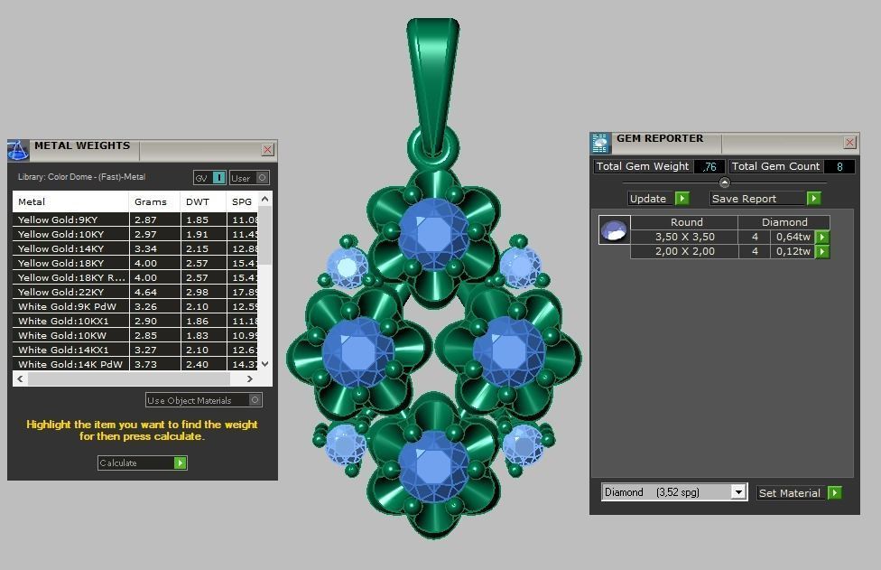Click the Total Gem Weight value field
Viewport: 881px width, 570px height.
click(709, 166)
